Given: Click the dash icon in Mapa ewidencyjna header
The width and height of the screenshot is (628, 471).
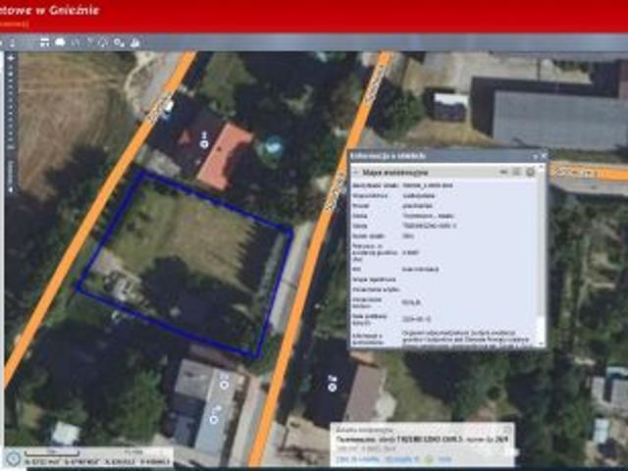Looking at the screenshot, I should coord(503,172).
